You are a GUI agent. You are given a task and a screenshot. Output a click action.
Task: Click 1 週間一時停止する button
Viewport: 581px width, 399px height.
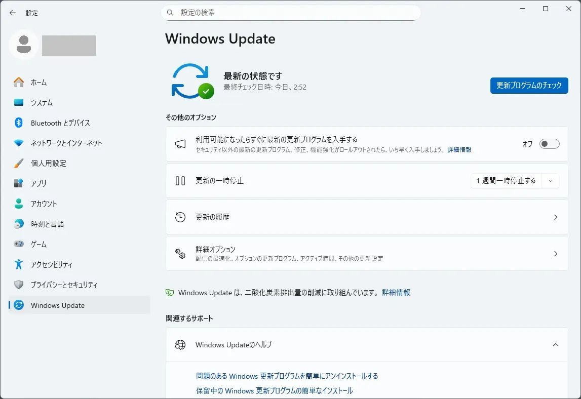(x=506, y=181)
